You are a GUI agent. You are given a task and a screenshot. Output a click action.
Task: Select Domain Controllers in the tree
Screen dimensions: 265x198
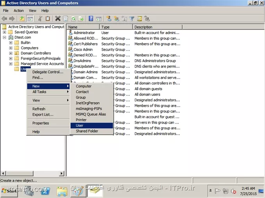point(36,53)
